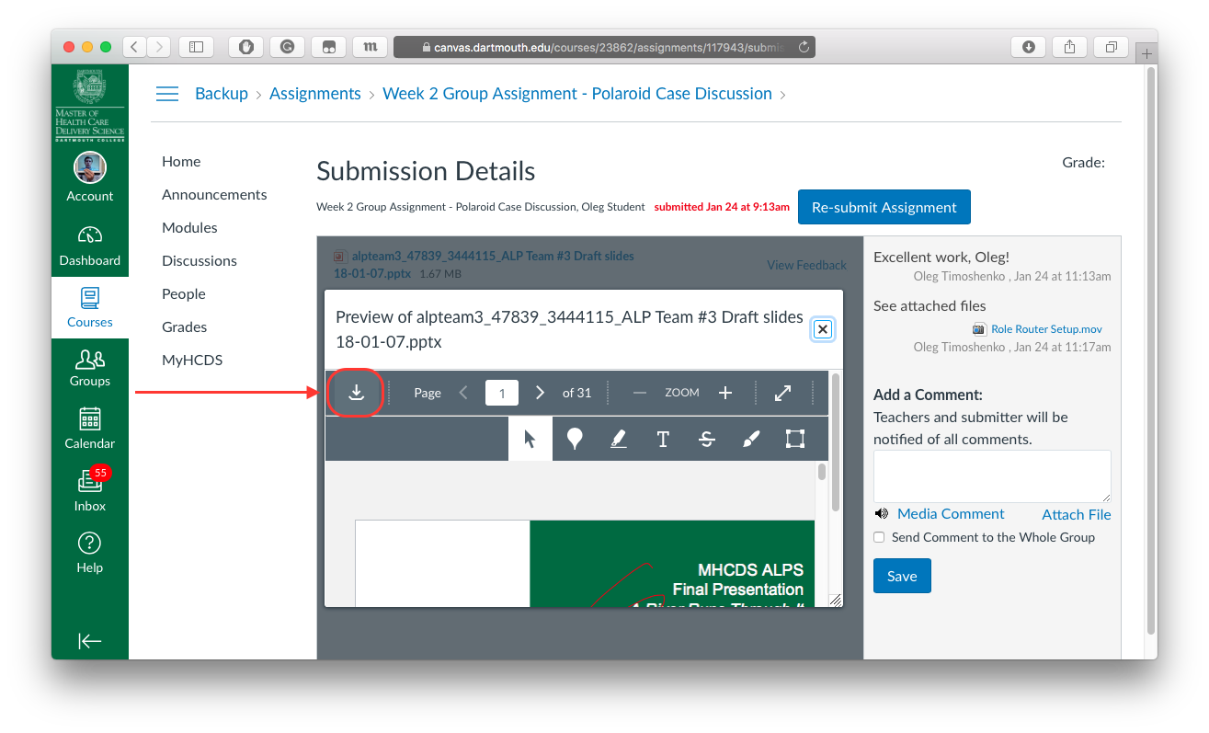Go to the previous preview page
This screenshot has height=733, width=1209.
[463, 392]
